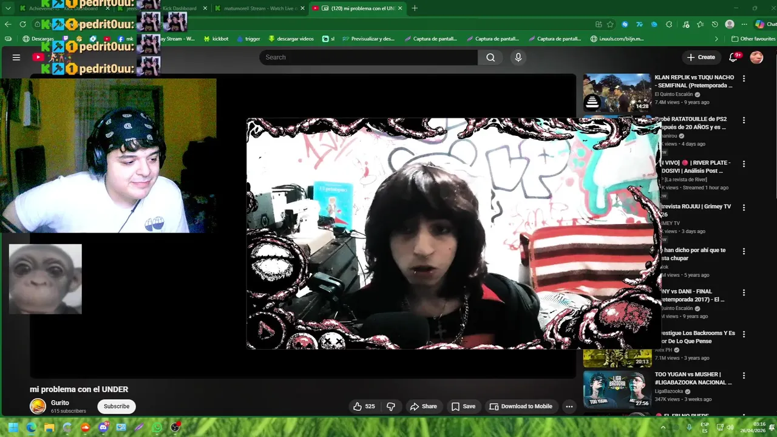Switch to matumorell Stream tab
777x437 pixels.
click(259, 8)
